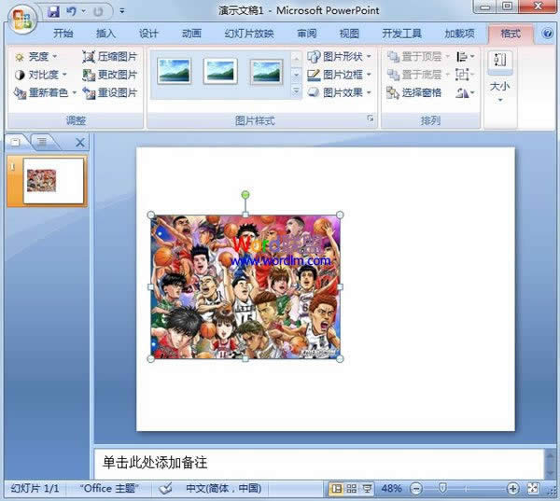
Task: Open the 图片效果 picture effects menu
Action: pyautogui.click(x=340, y=93)
